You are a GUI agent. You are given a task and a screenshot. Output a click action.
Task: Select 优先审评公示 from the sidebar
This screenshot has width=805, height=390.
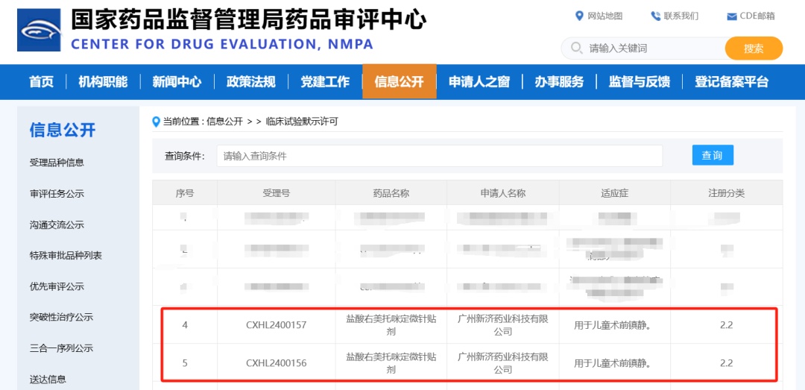click(x=57, y=286)
